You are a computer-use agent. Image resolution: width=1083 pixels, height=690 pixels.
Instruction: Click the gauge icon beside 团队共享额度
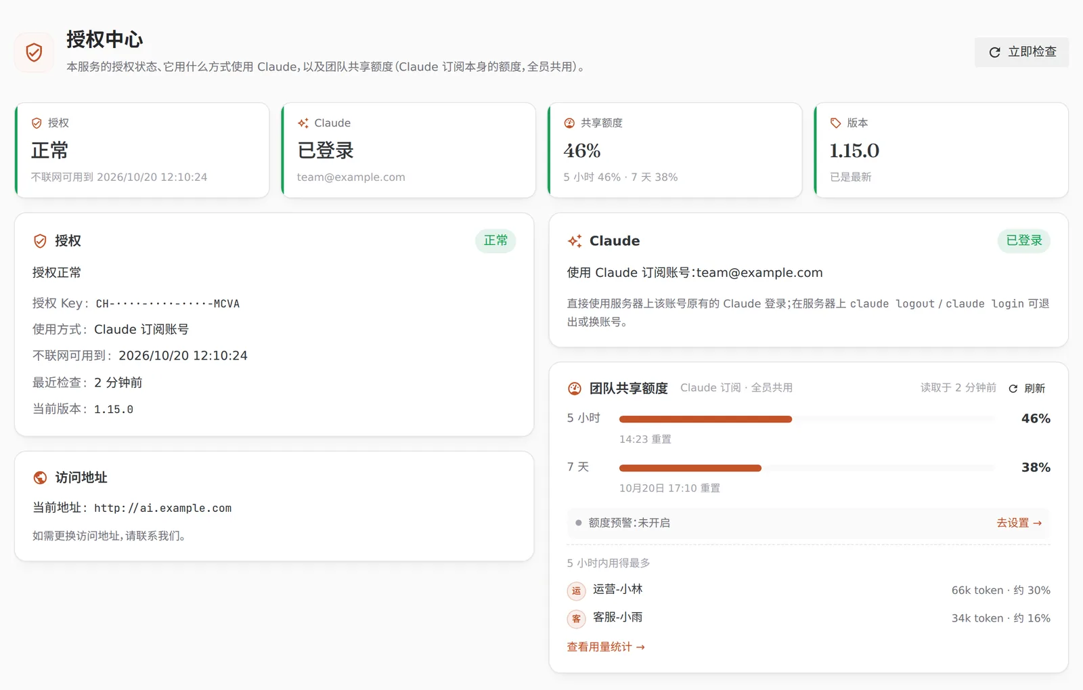[575, 389]
